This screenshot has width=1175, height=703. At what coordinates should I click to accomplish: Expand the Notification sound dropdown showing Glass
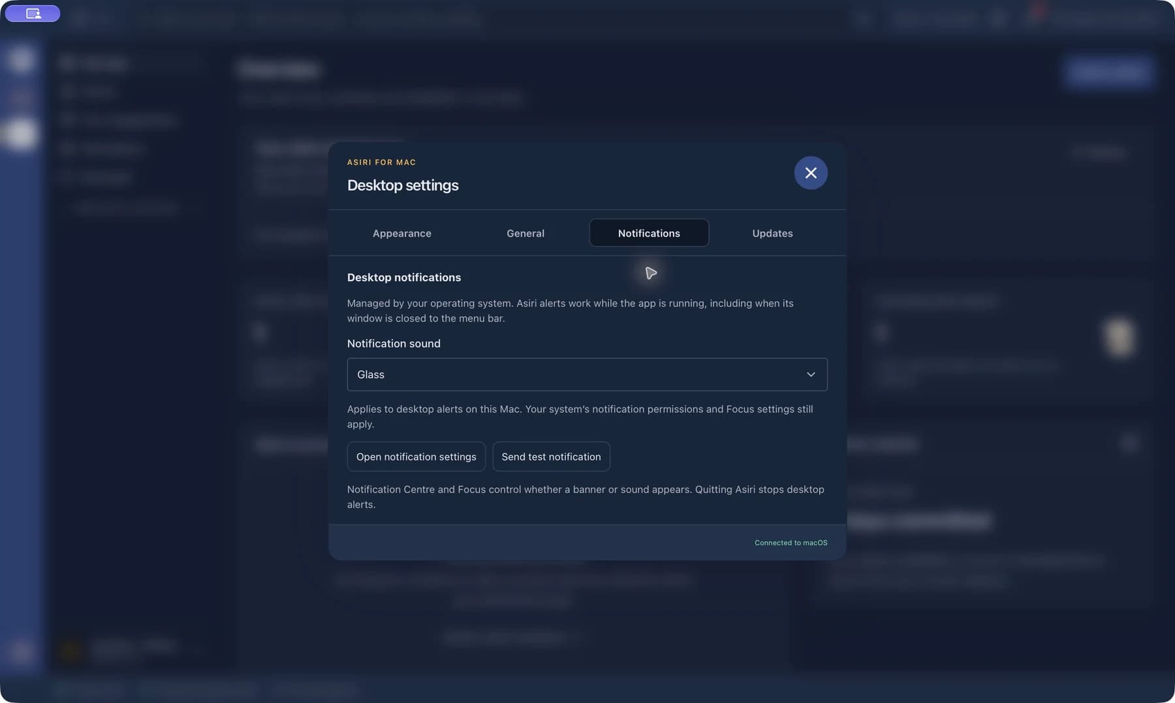click(587, 374)
